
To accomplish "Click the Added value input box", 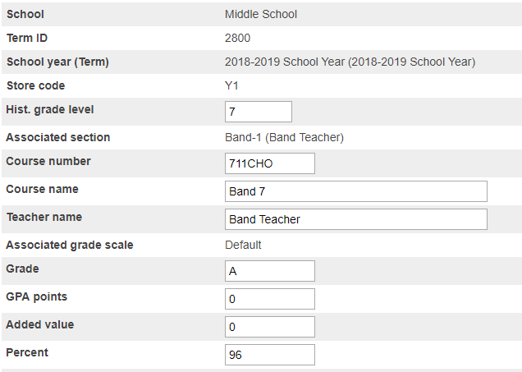I will pyautogui.click(x=269, y=327).
